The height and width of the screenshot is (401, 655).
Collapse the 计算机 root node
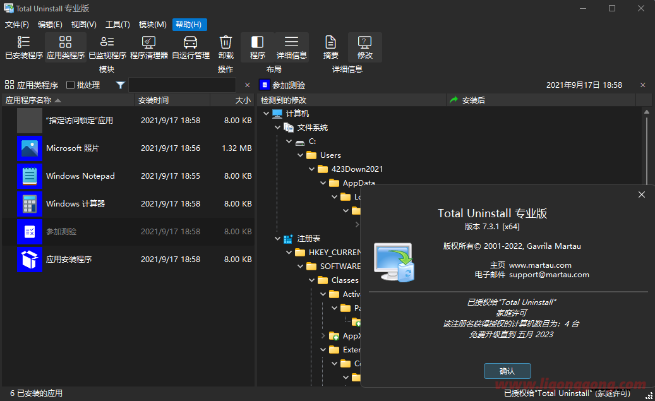click(266, 113)
